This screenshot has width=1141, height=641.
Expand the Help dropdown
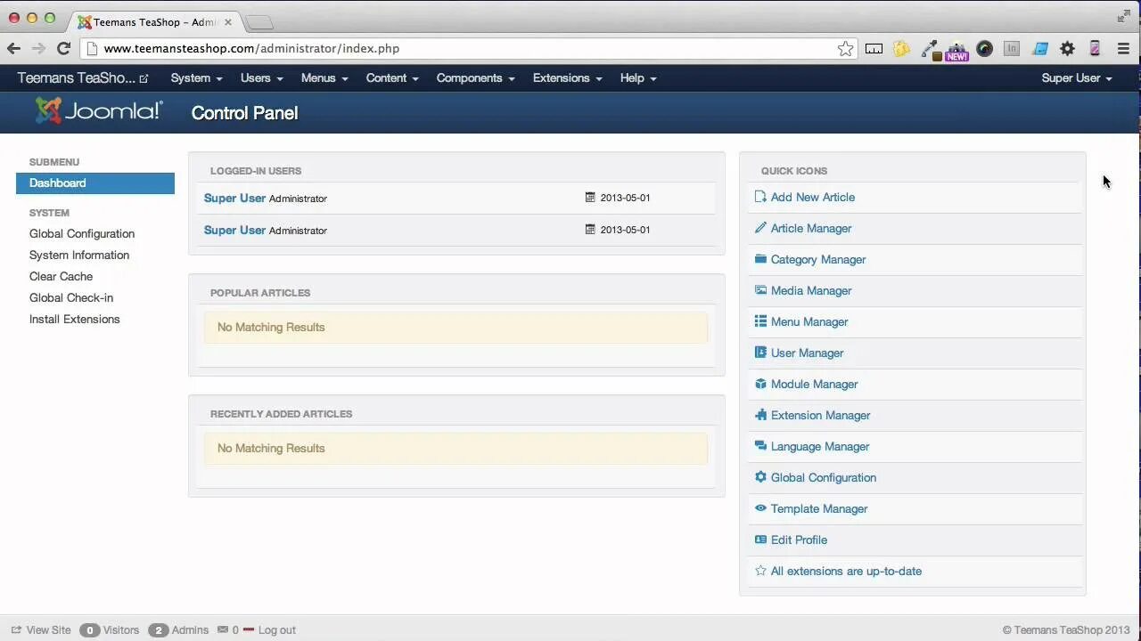click(637, 78)
